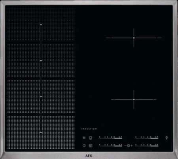Tap the timer minus symbol
This screenshot has width=178, height=159.
click(x=125, y=146)
